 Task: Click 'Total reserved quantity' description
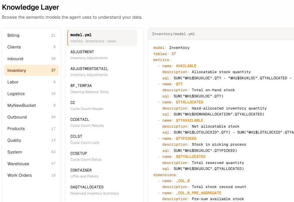(x=218, y=163)
